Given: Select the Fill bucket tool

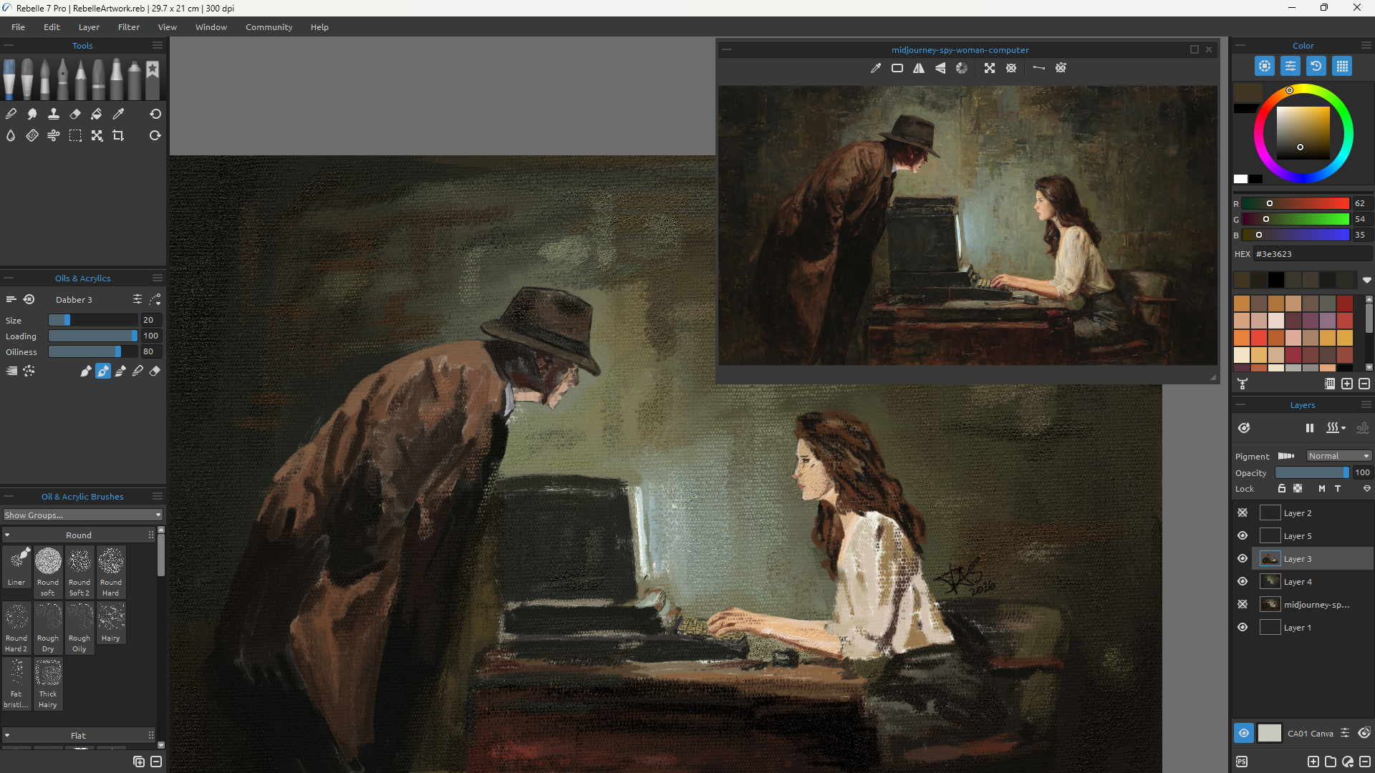Looking at the screenshot, I should pos(97,114).
